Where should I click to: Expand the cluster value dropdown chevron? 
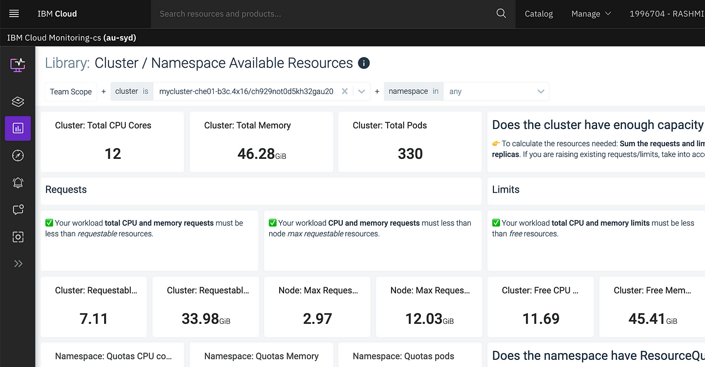[x=362, y=91]
